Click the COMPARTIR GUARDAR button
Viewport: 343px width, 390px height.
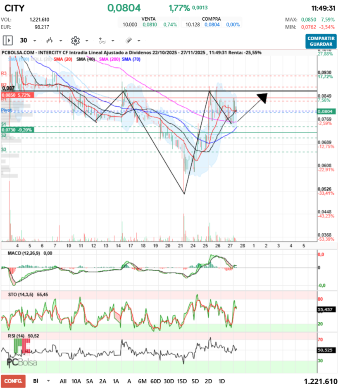(x=321, y=41)
